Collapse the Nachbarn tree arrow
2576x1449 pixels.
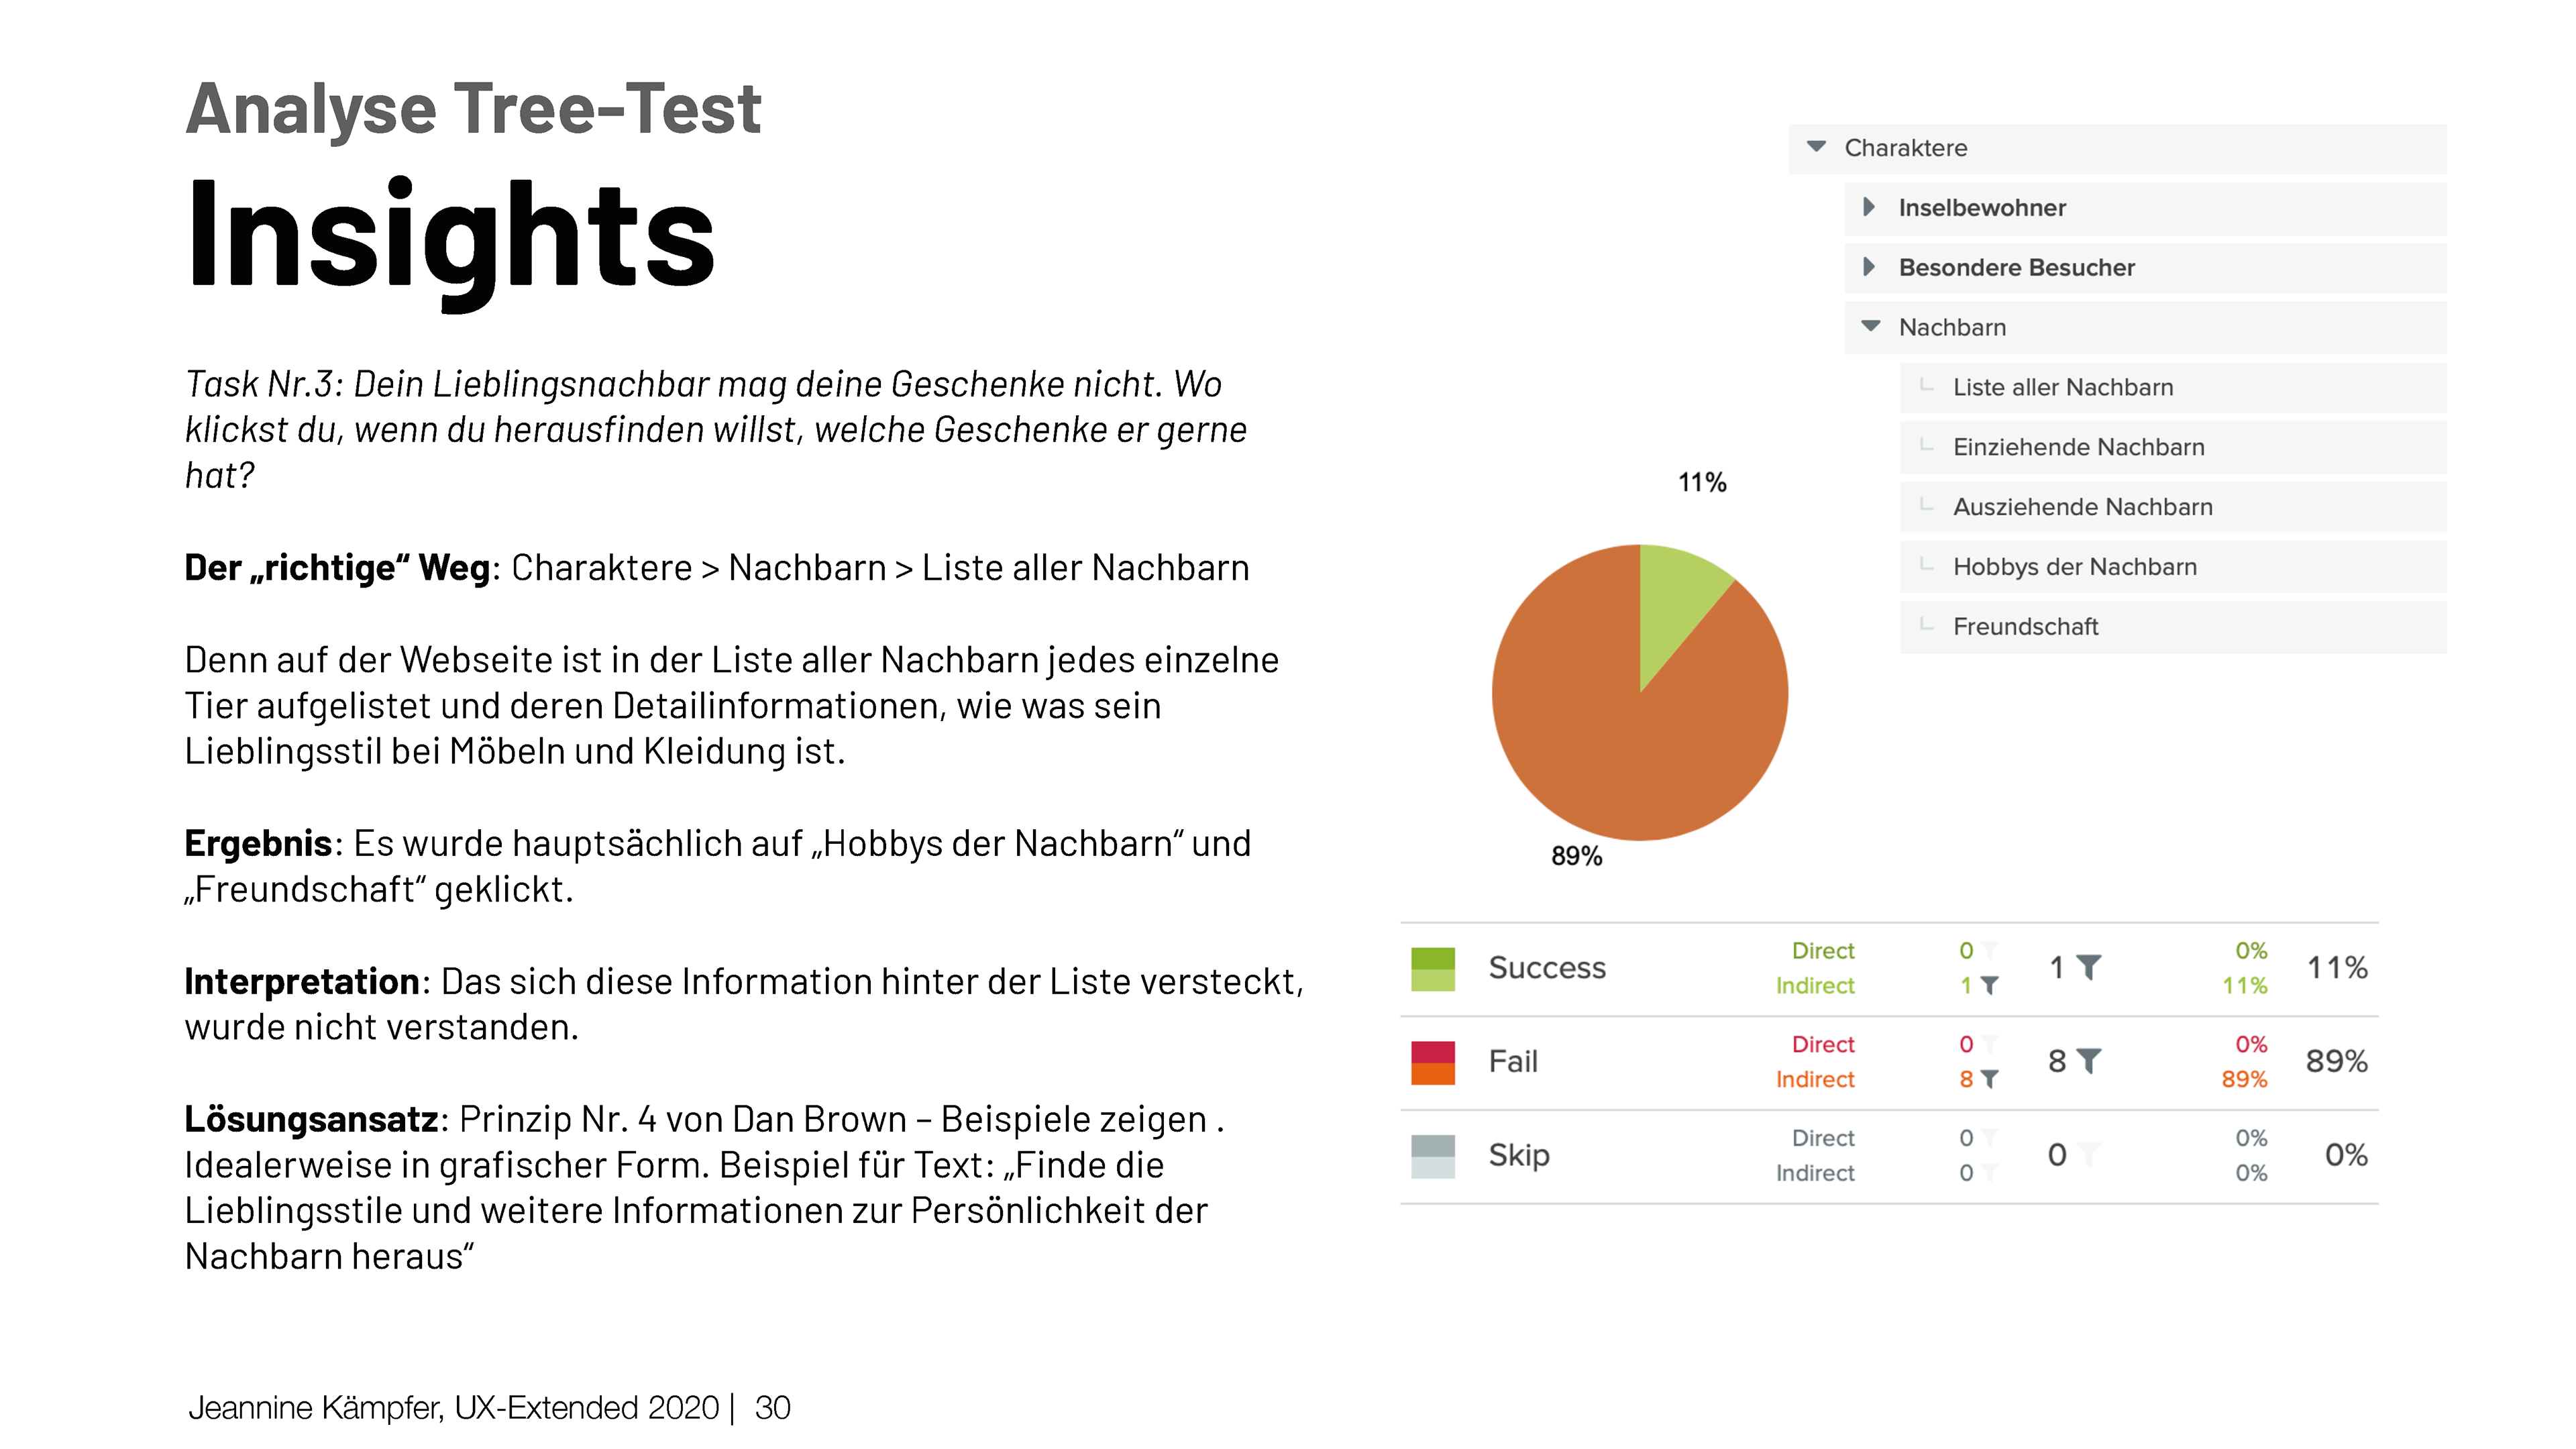tap(1871, 326)
